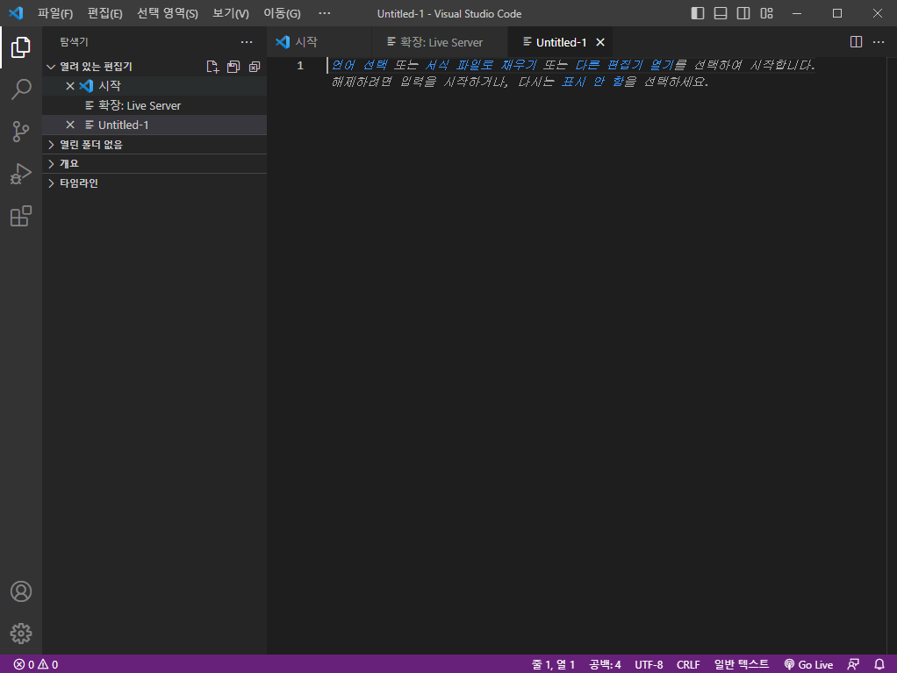Screen dimensions: 897x673
Task: Select 확장: Live Server in open editors list
Action: pos(154,105)
